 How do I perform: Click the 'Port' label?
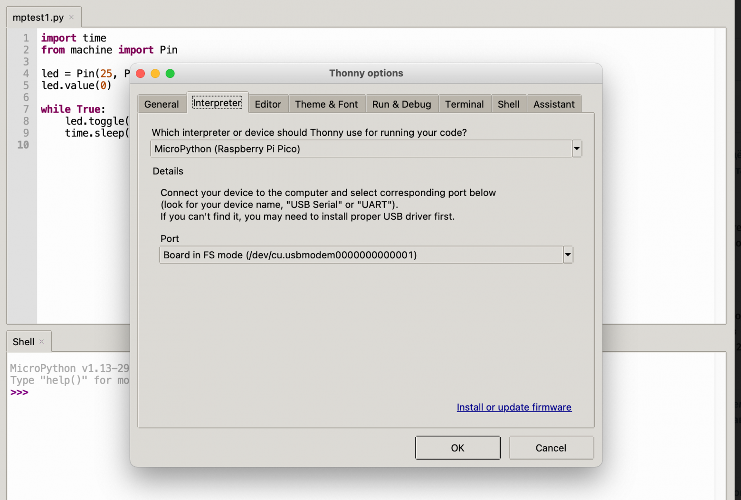[x=170, y=238]
